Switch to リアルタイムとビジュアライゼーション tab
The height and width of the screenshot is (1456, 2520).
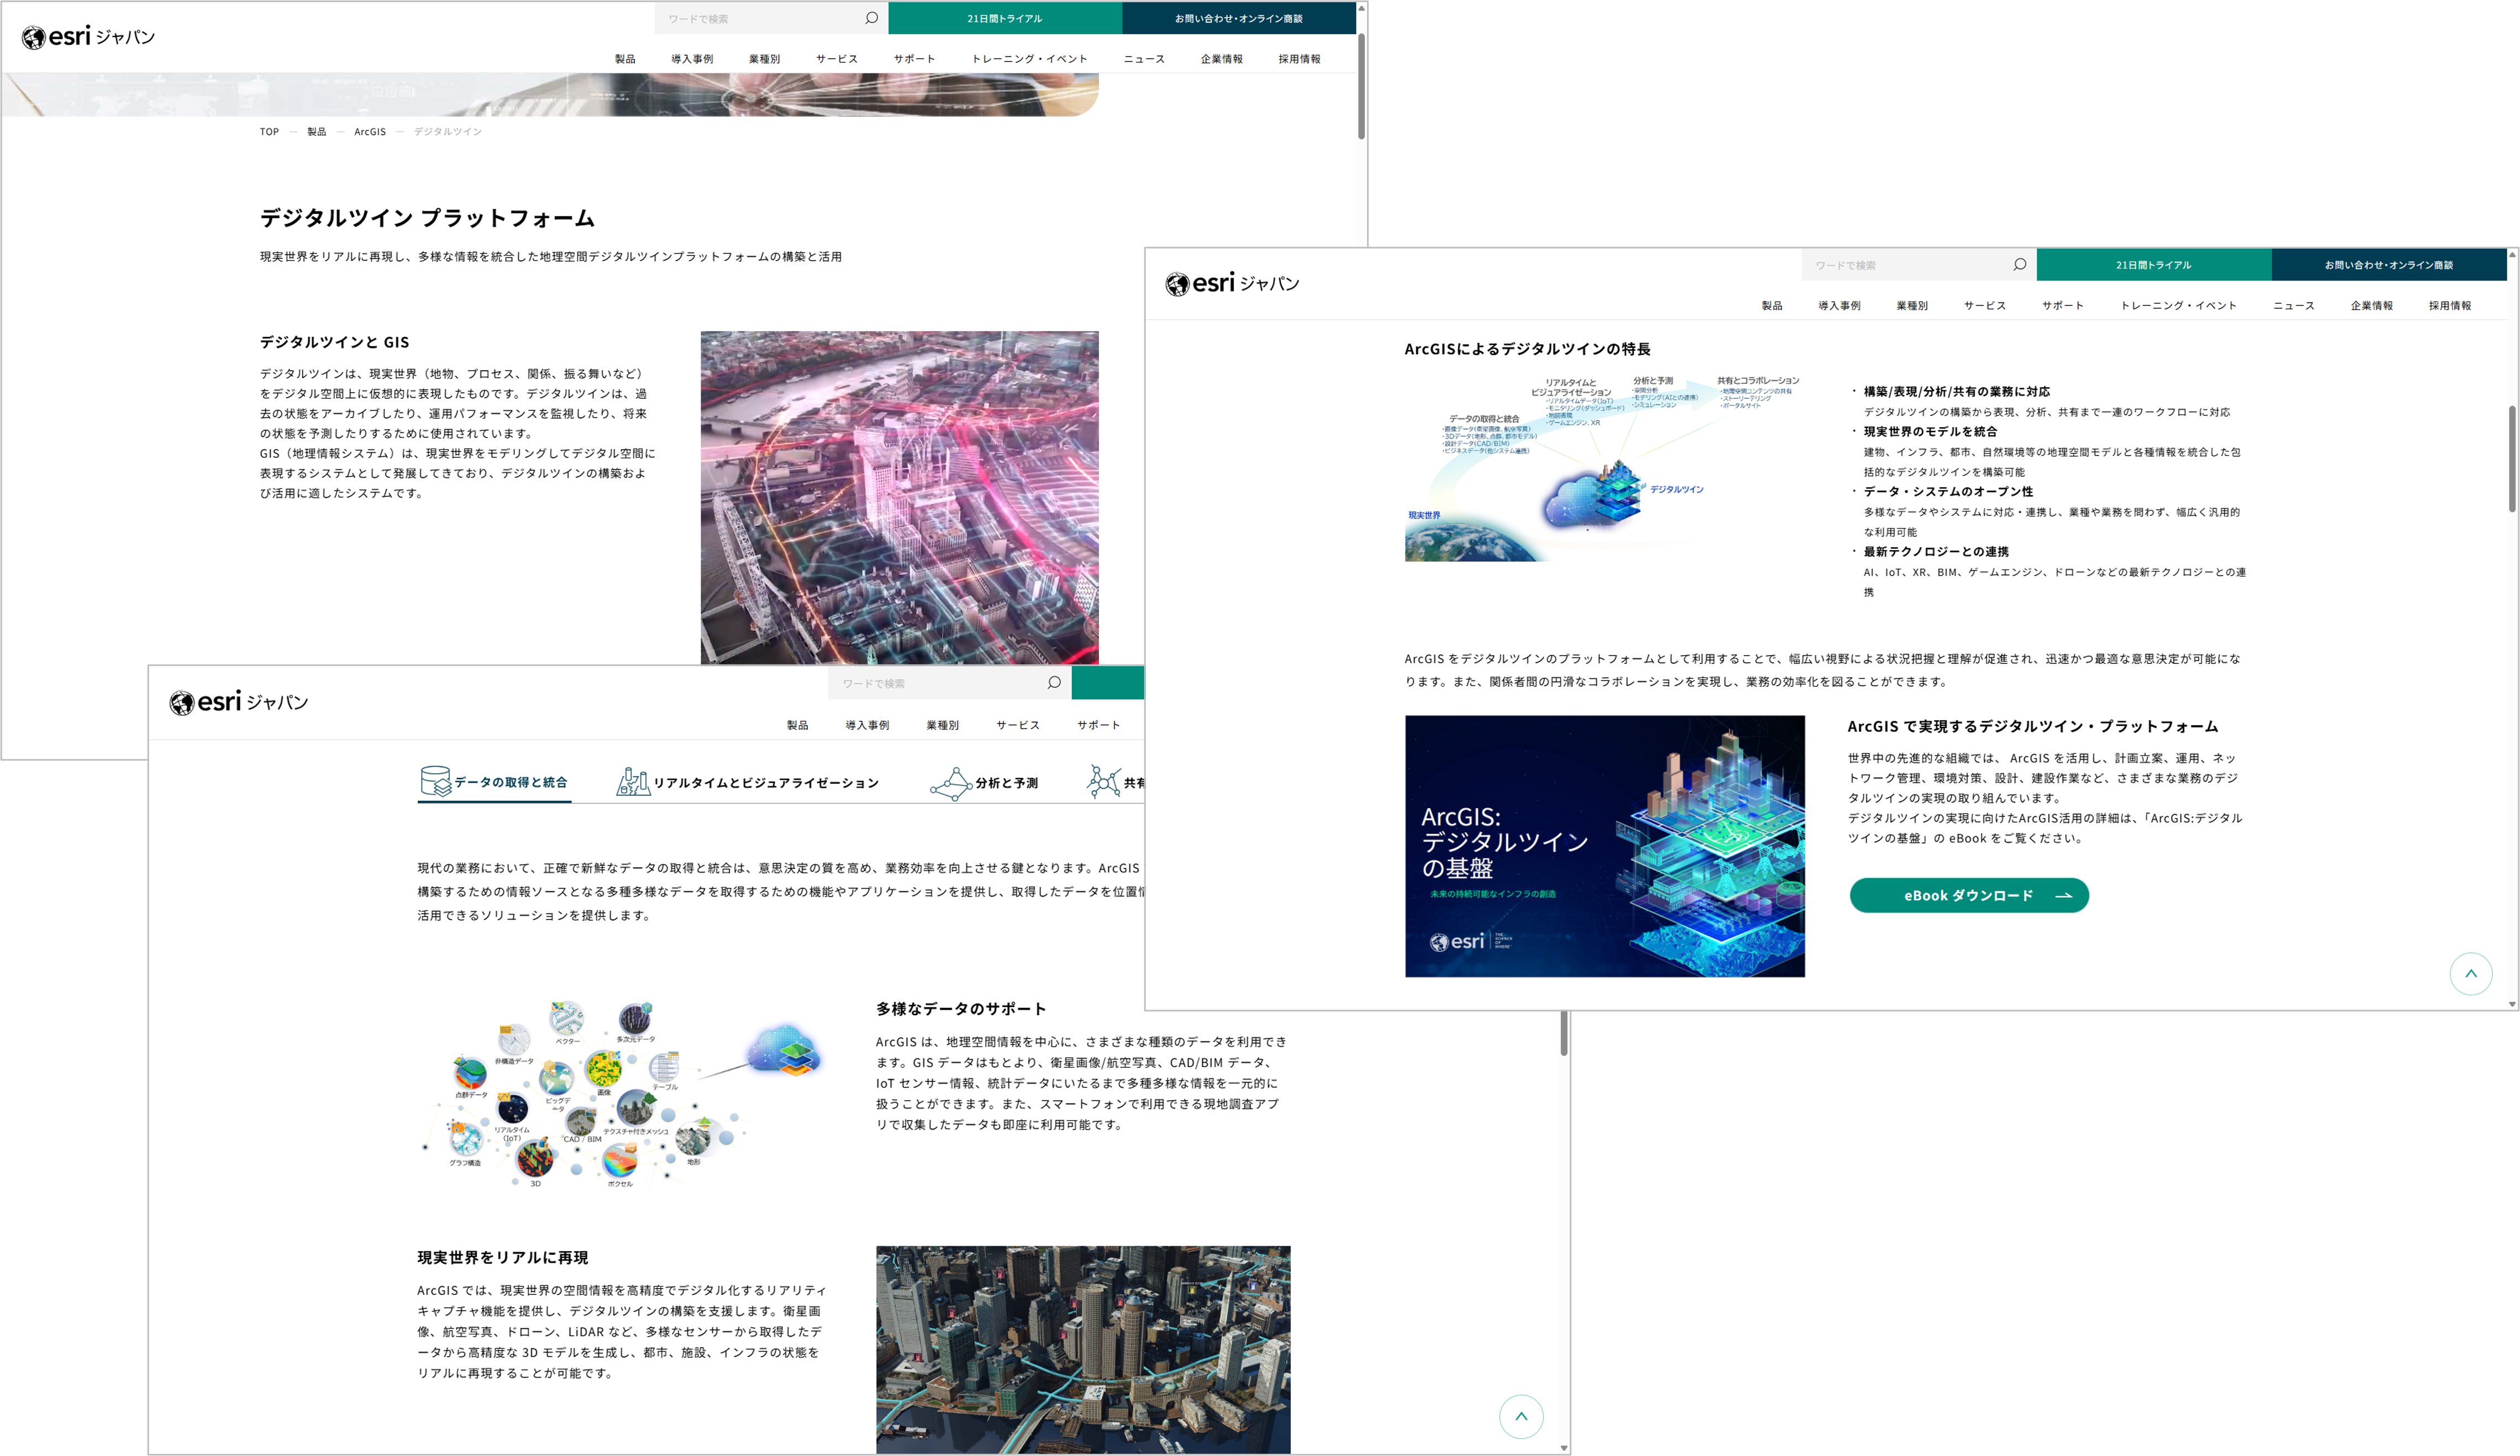pyautogui.click(x=748, y=782)
